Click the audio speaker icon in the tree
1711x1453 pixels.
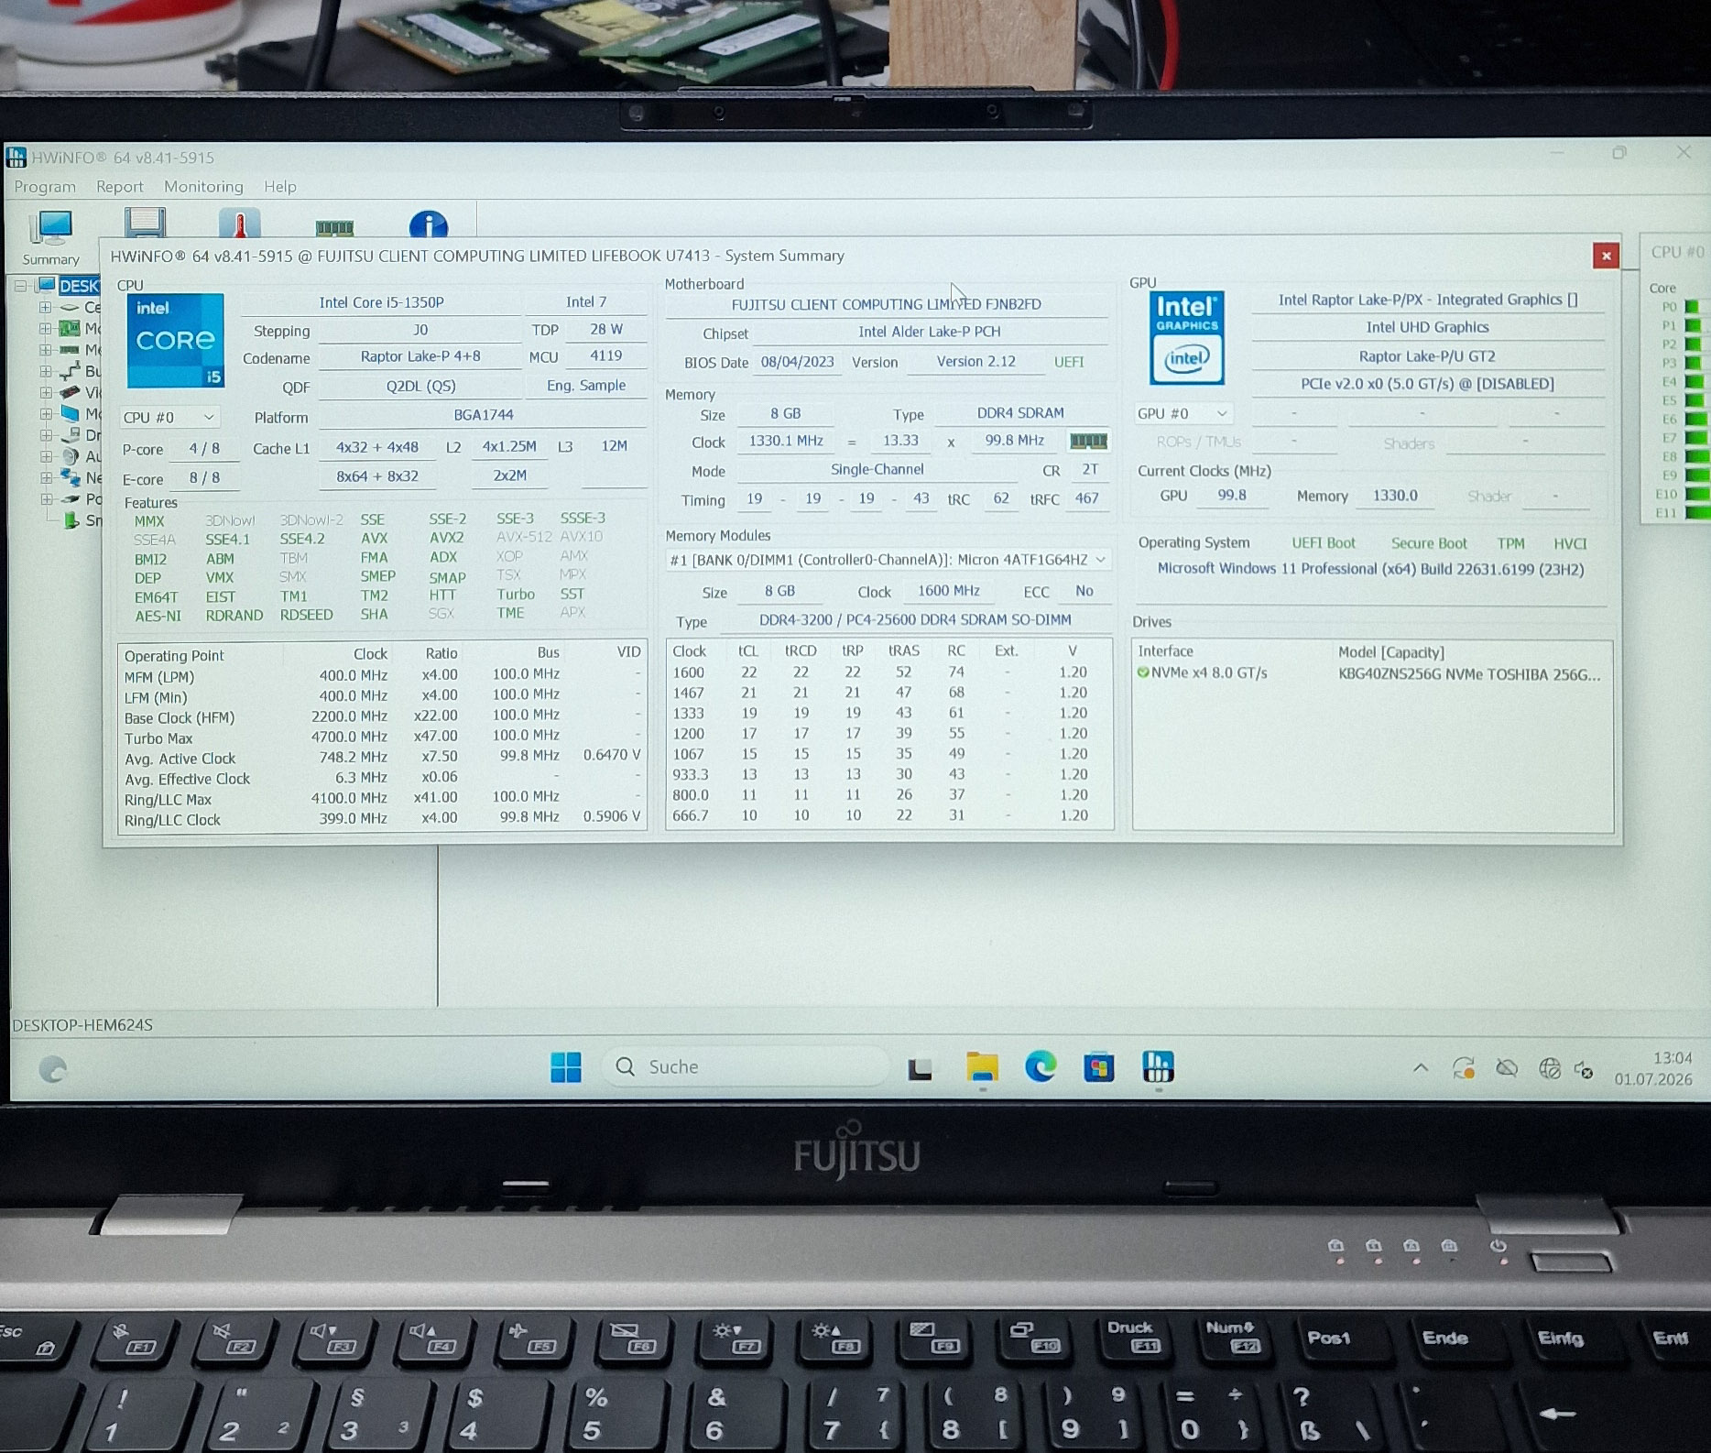(70, 456)
